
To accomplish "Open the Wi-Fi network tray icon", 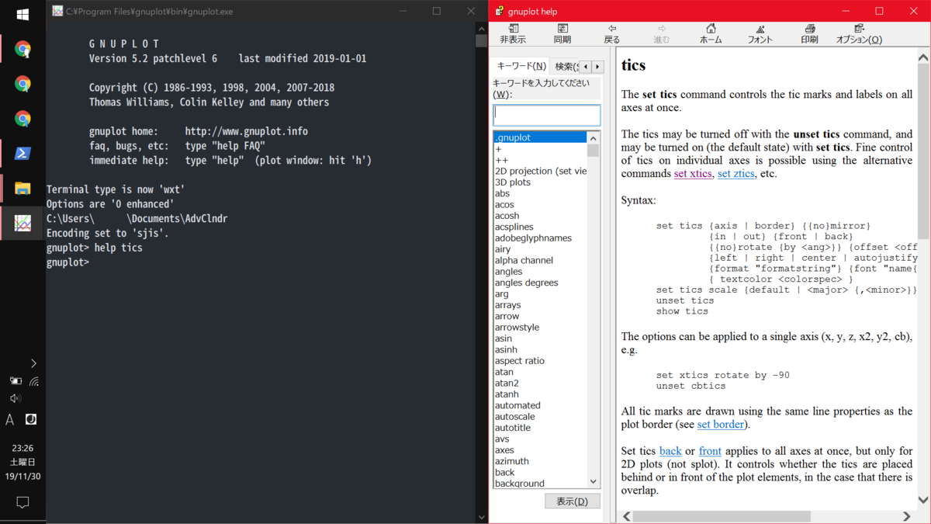I will pos(34,381).
